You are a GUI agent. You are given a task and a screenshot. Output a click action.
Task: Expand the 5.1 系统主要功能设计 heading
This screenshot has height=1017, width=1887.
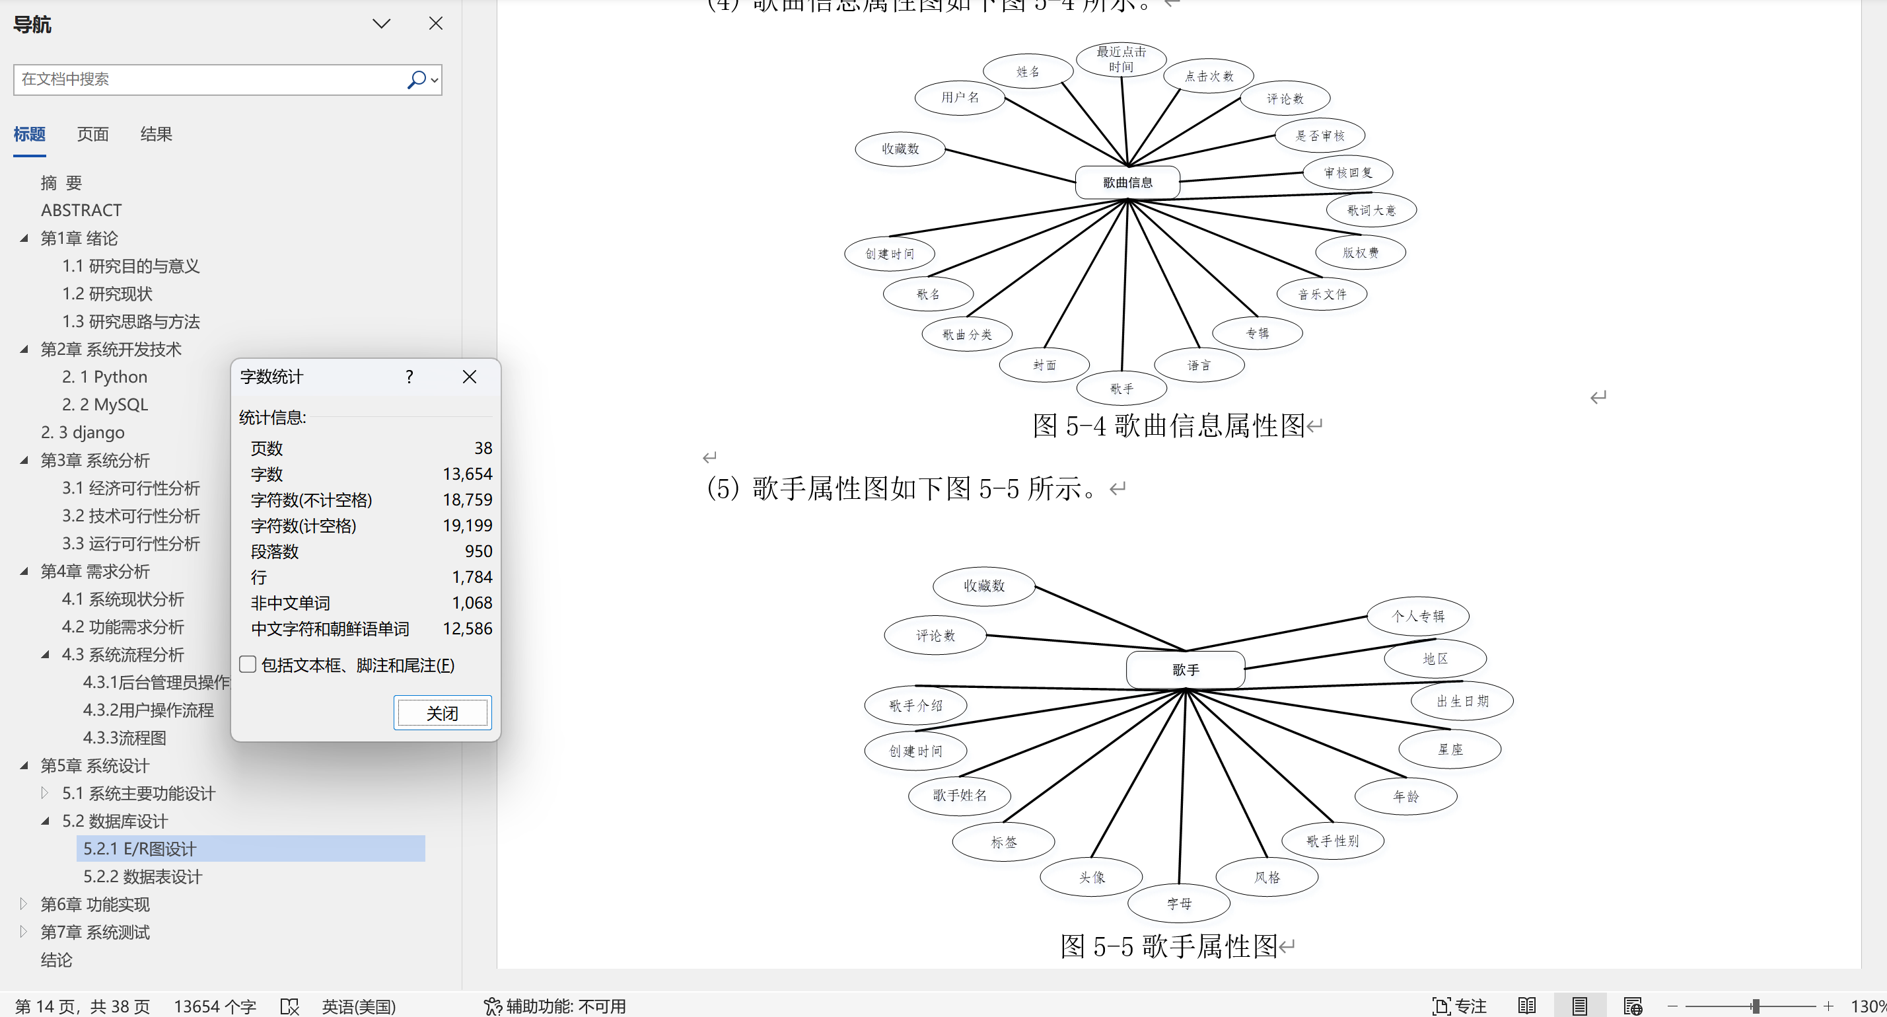pos(46,793)
